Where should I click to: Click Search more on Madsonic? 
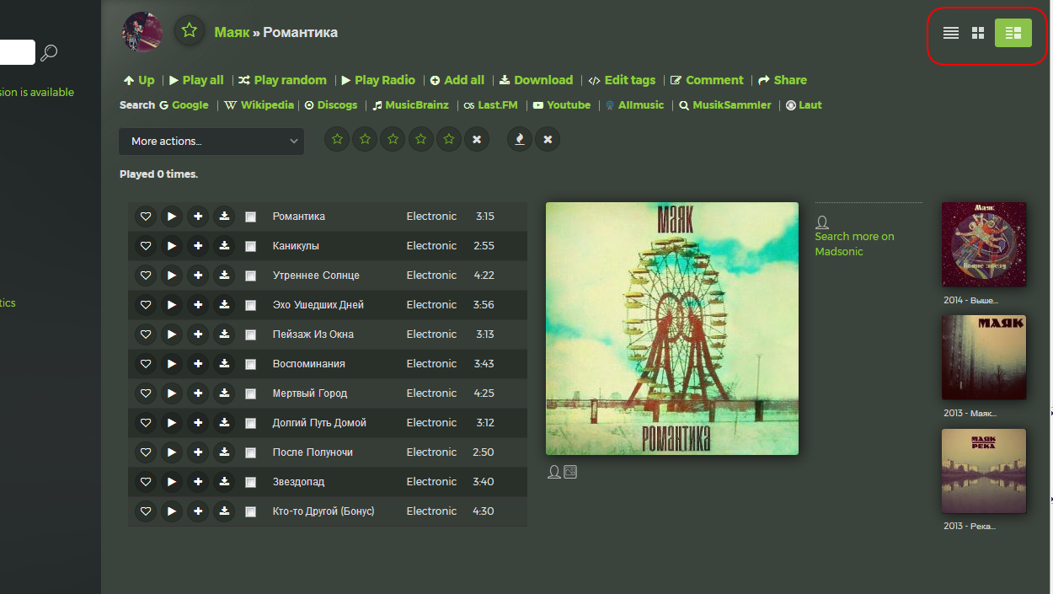[854, 243]
